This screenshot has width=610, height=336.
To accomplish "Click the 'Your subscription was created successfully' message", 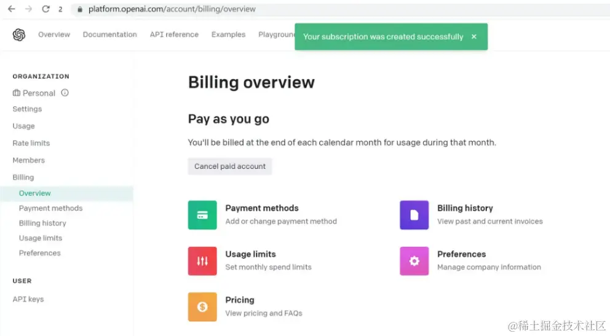I will click(383, 36).
